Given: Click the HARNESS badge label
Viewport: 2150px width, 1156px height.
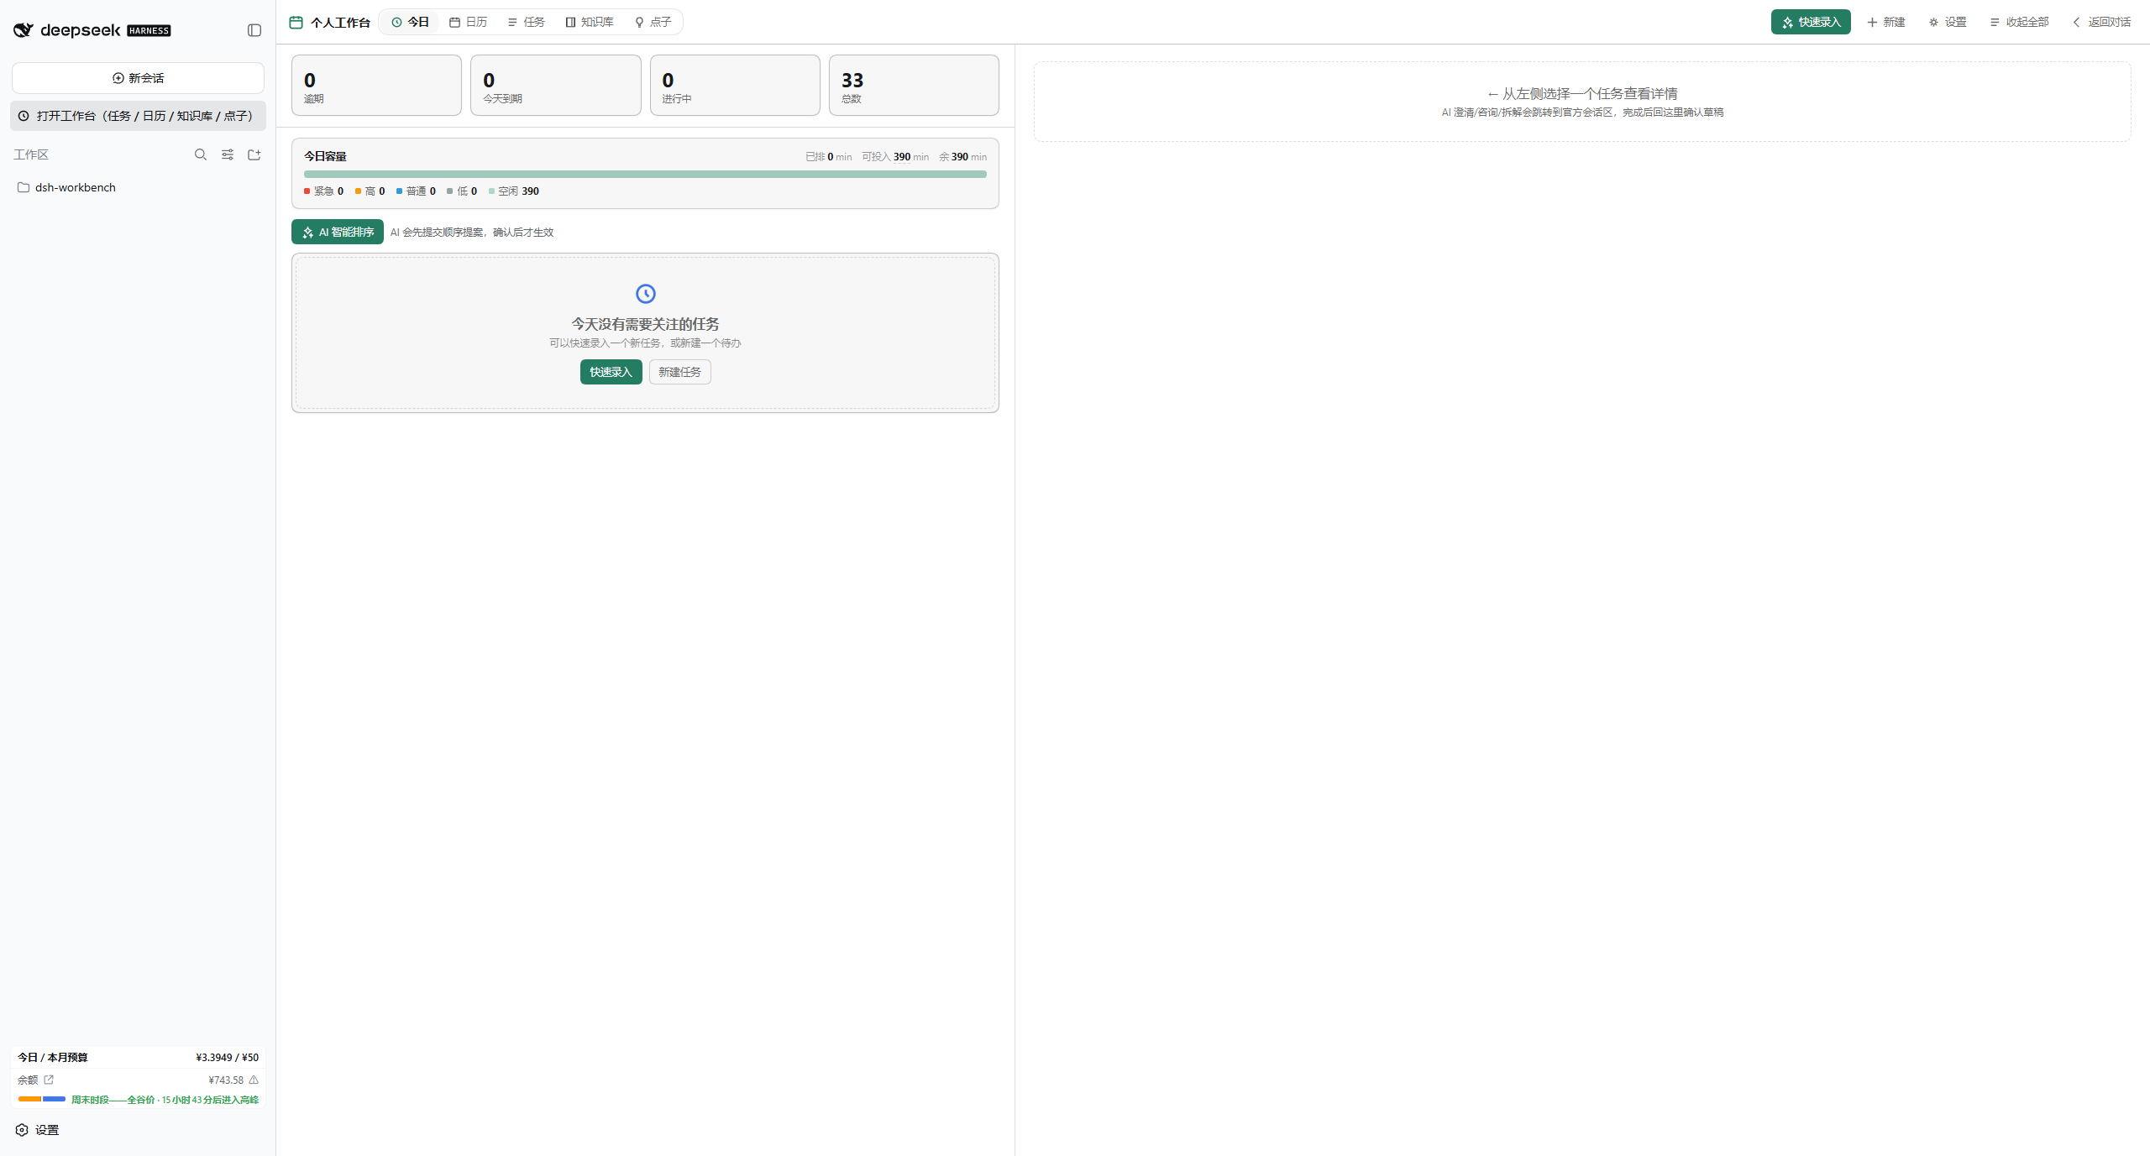Looking at the screenshot, I should [149, 31].
